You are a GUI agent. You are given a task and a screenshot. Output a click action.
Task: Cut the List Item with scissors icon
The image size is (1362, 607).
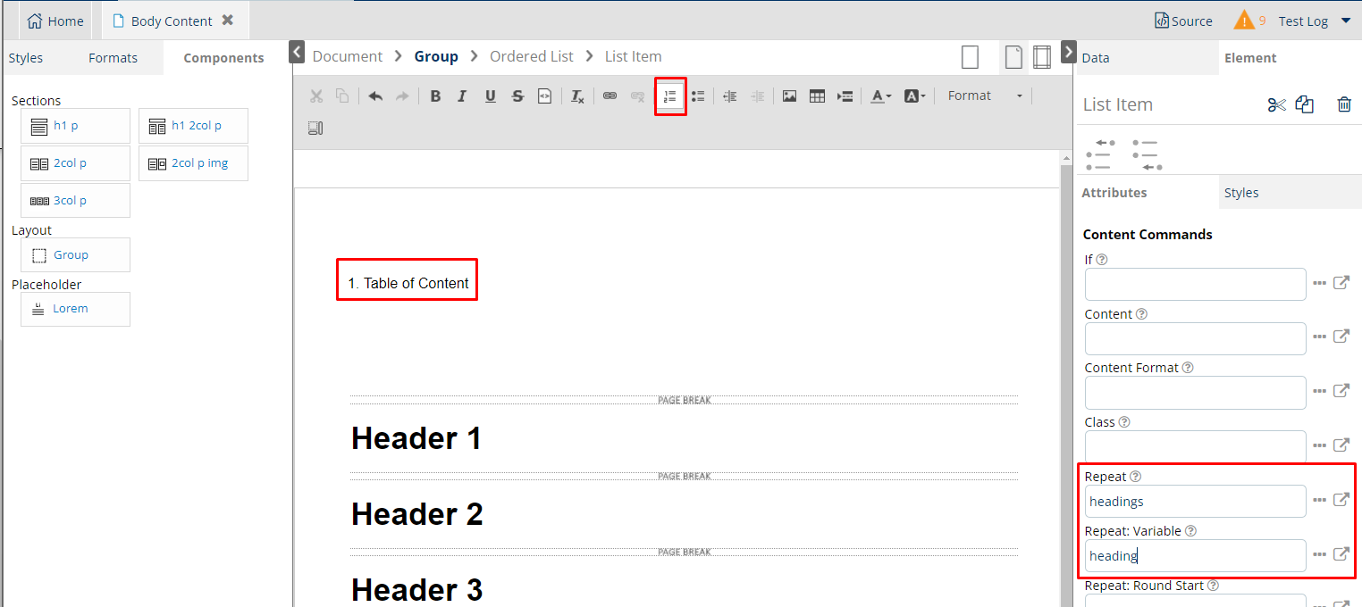(x=1276, y=104)
